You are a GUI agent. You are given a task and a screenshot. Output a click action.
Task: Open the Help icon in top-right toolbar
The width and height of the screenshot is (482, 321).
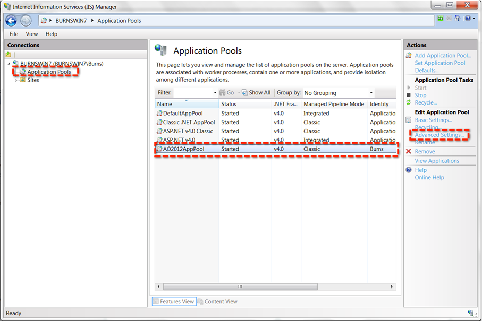tap(468, 19)
